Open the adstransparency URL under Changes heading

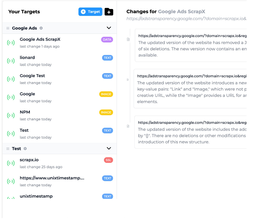pyautogui.click(x=186, y=19)
